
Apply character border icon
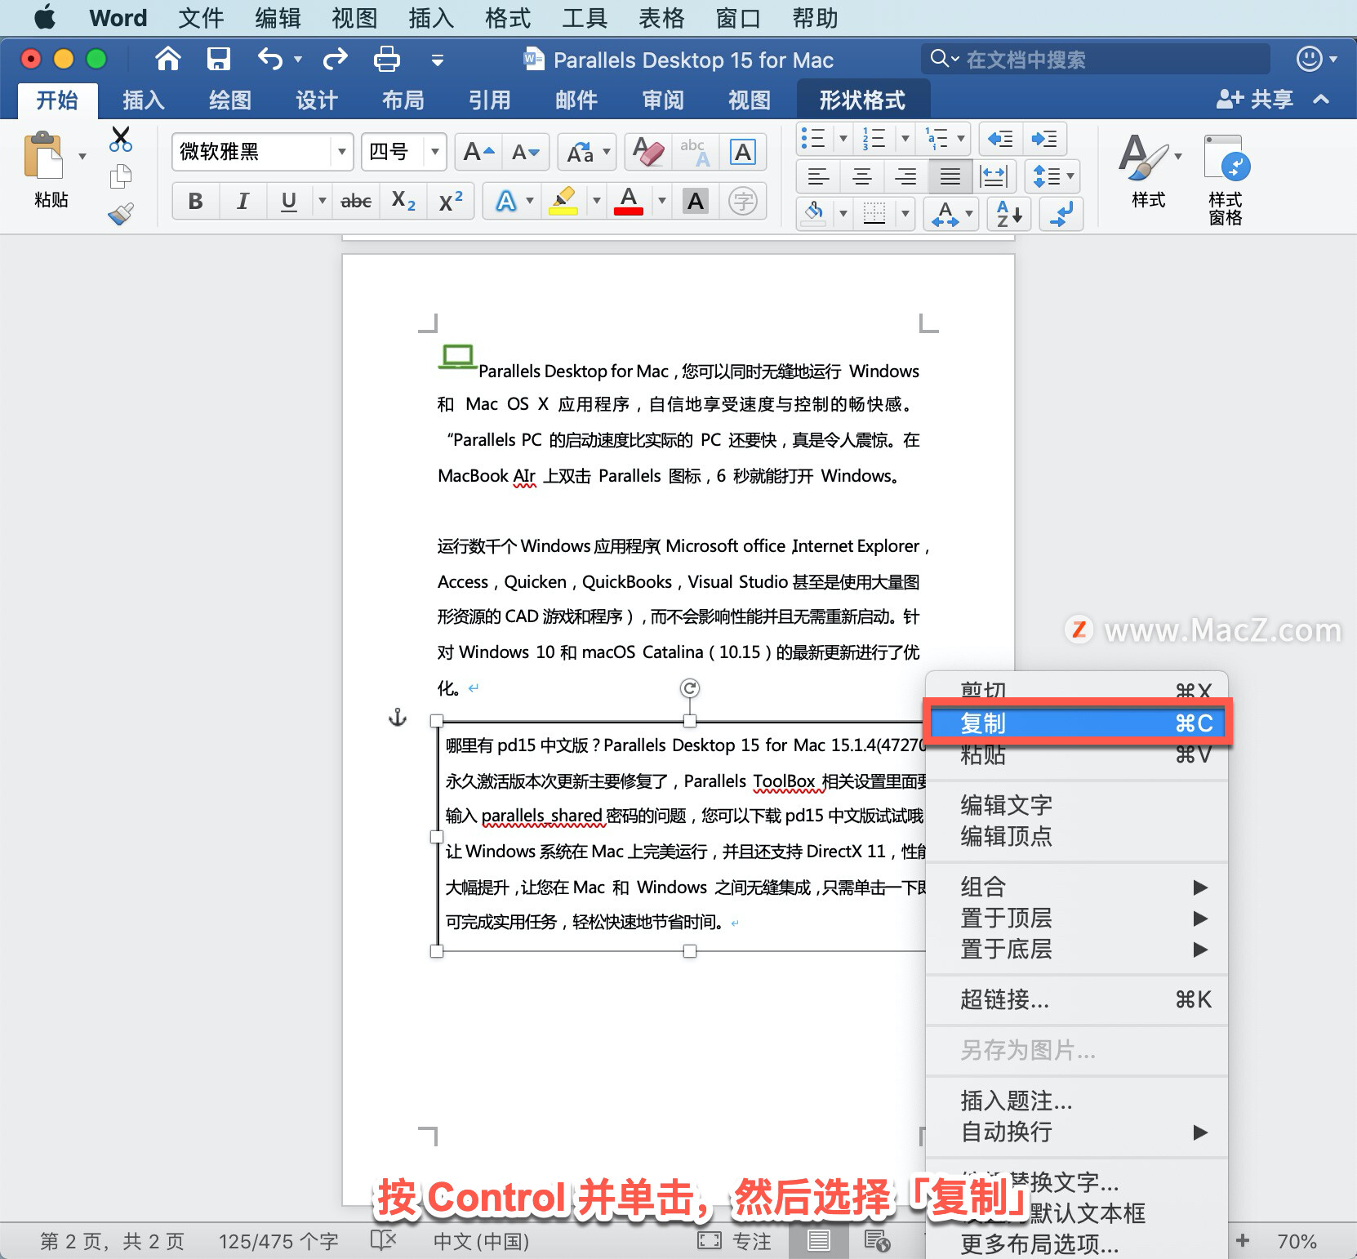743,152
